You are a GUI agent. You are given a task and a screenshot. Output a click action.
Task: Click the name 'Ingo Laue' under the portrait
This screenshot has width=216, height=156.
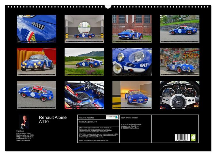point(20,131)
